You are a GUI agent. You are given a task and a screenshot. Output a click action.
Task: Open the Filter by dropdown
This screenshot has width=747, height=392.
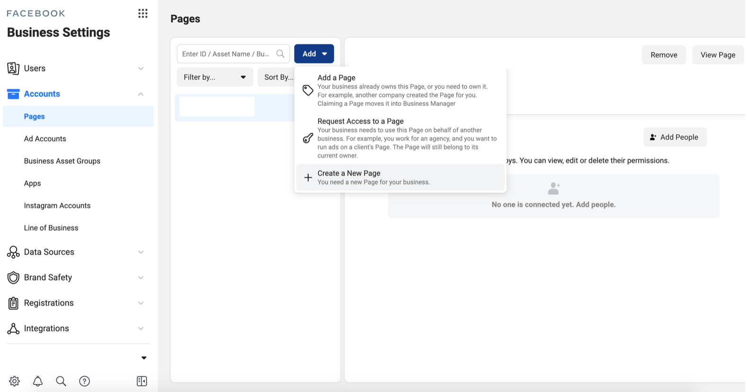215,77
